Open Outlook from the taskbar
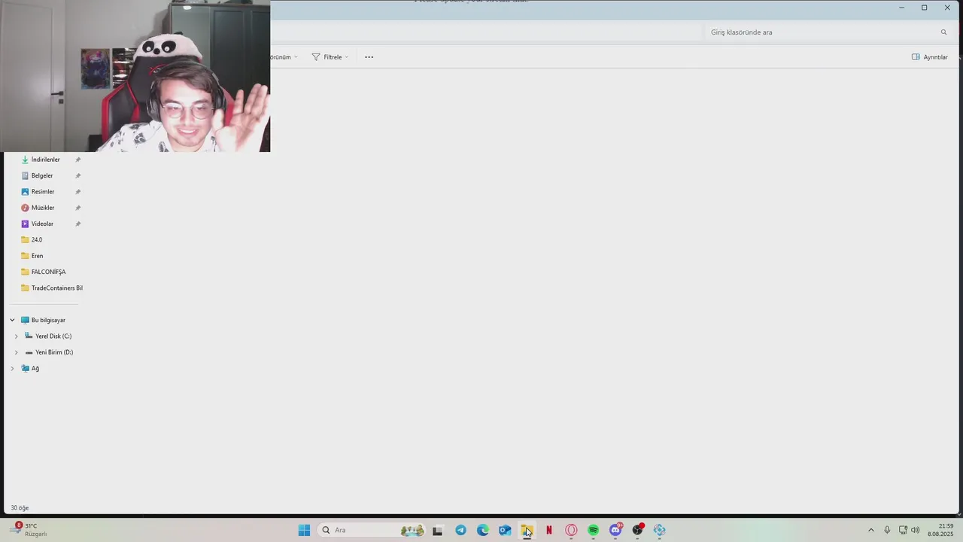The width and height of the screenshot is (963, 542). (x=505, y=530)
